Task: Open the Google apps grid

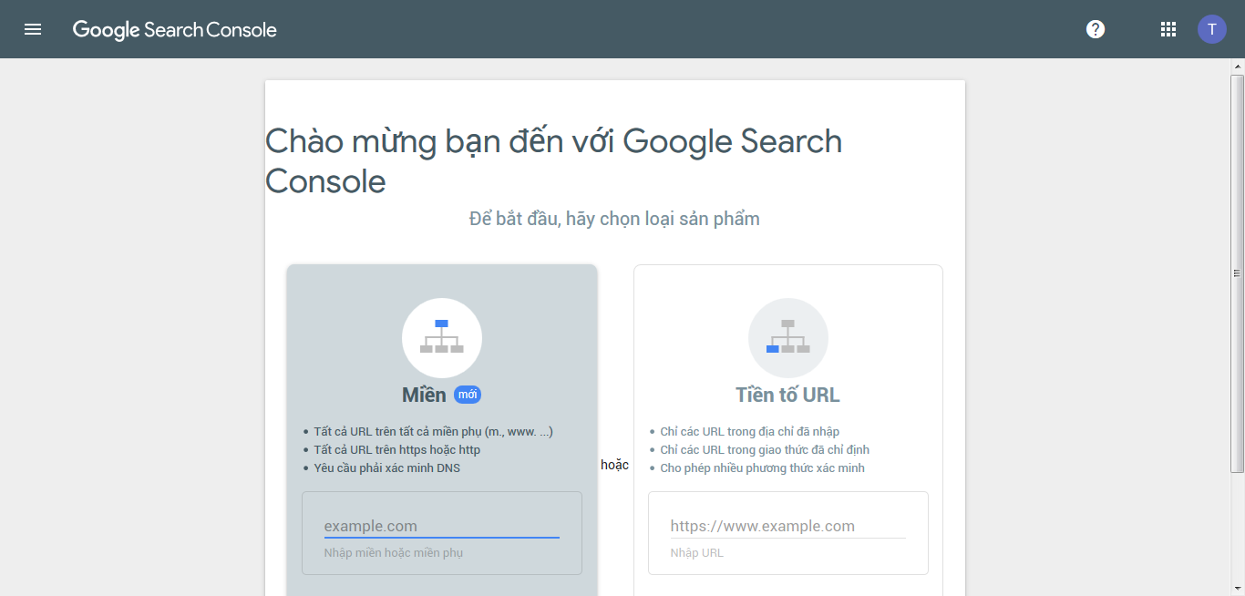Action: coord(1168,29)
